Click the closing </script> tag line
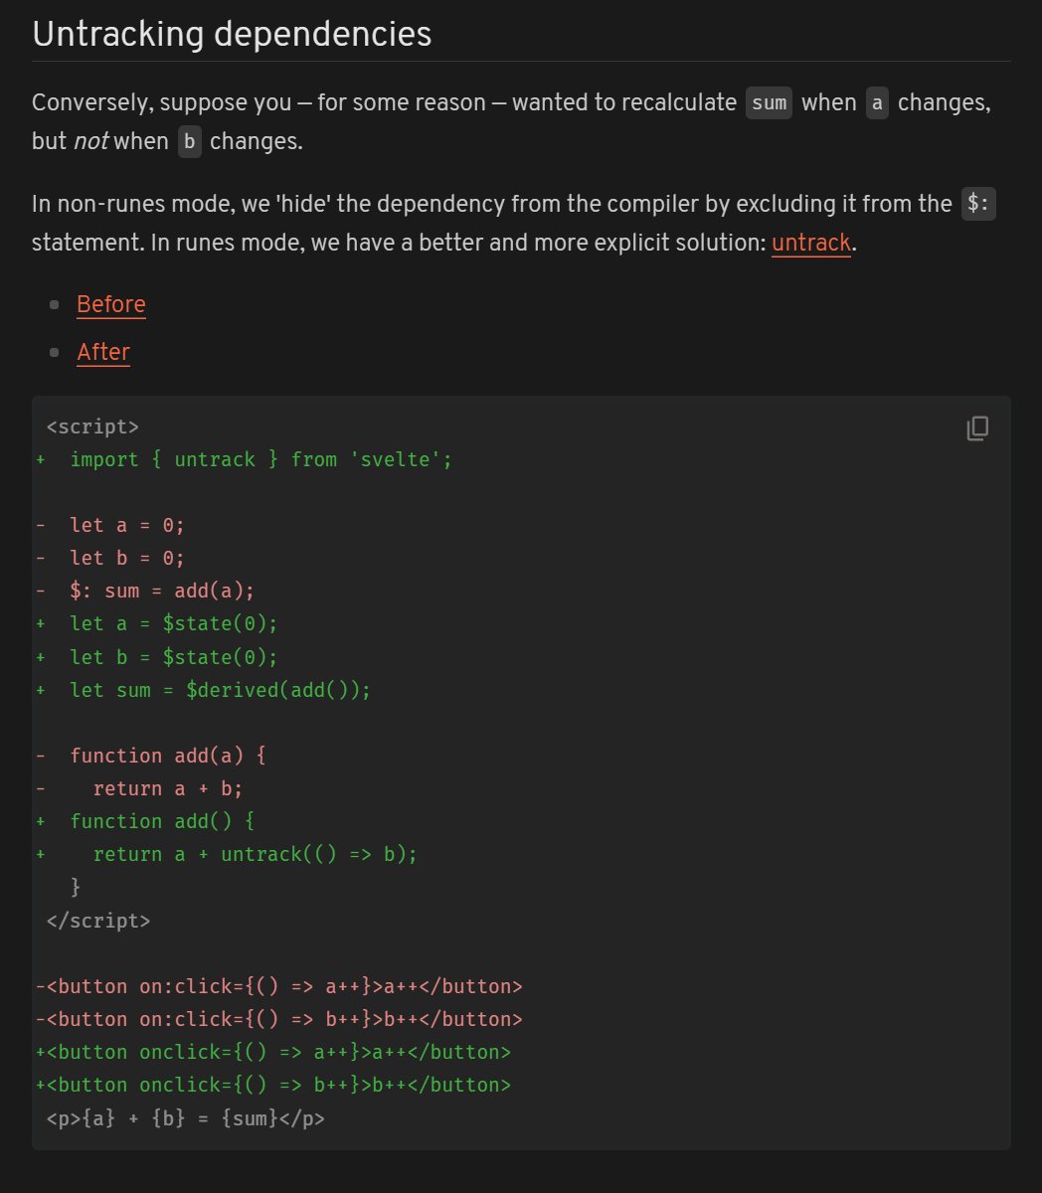 tap(98, 920)
